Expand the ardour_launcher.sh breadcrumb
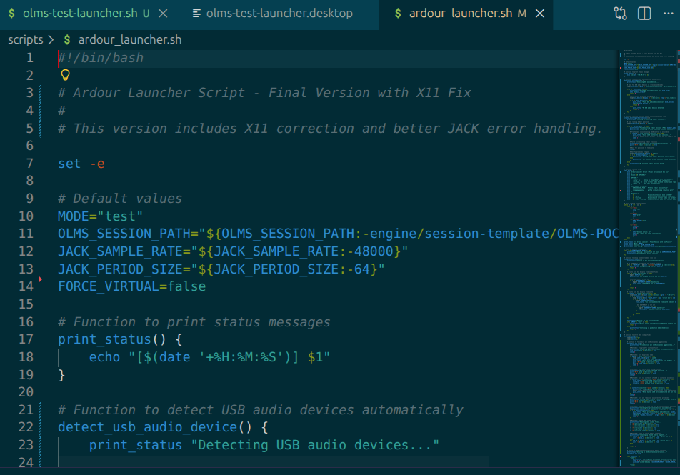This screenshot has height=475, width=680. 129,40
